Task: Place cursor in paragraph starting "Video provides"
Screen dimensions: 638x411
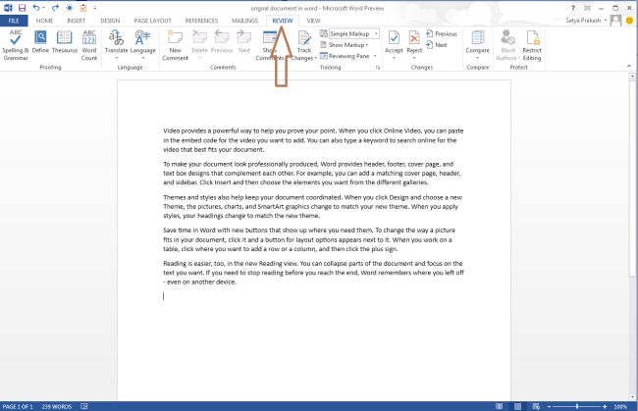Action: [313, 140]
